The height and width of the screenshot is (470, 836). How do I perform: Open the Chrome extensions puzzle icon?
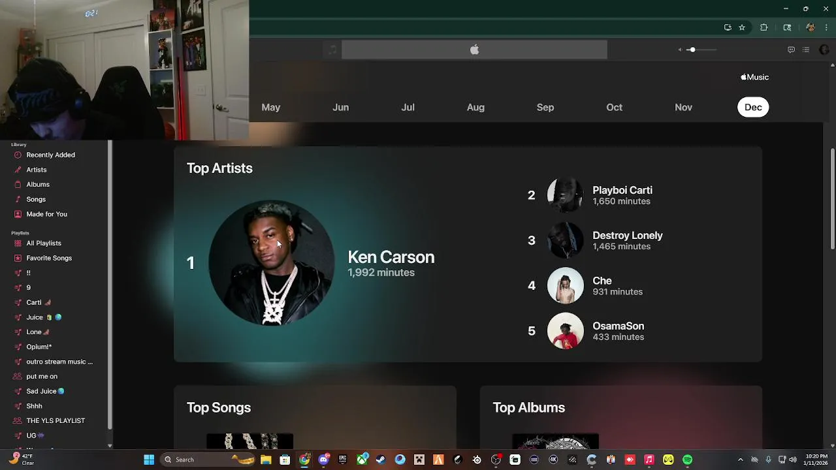[x=764, y=27]
